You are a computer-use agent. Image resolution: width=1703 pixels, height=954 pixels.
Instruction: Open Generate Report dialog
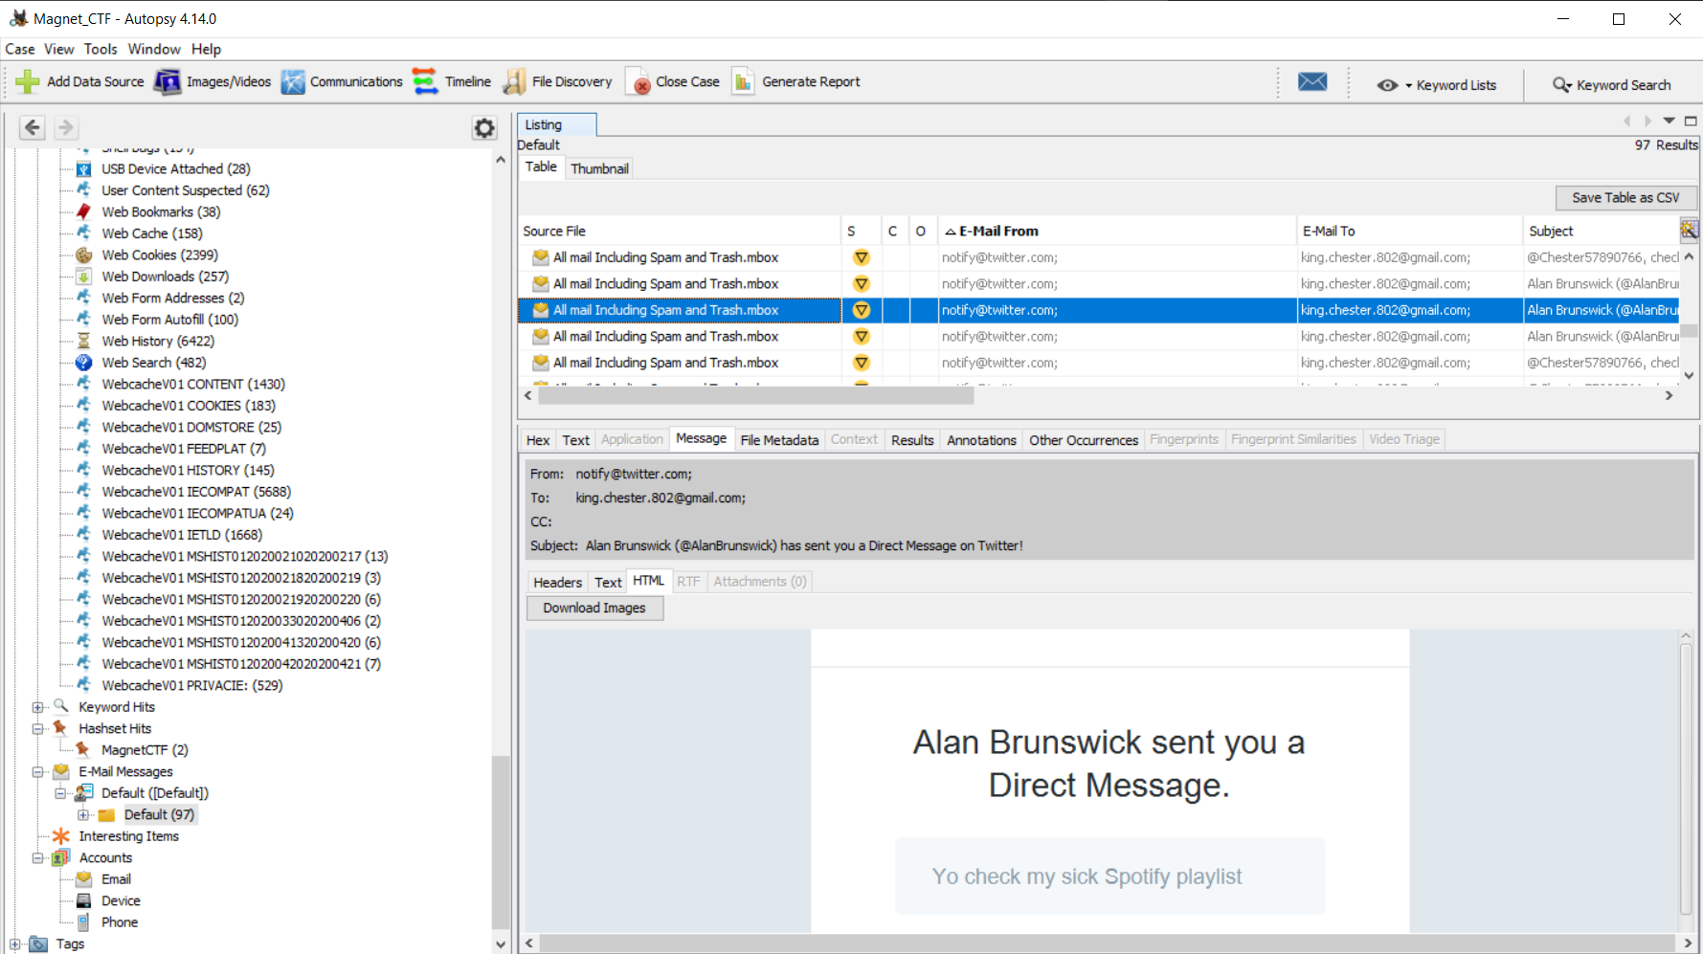pyautogui.click(x=796, y=82)
